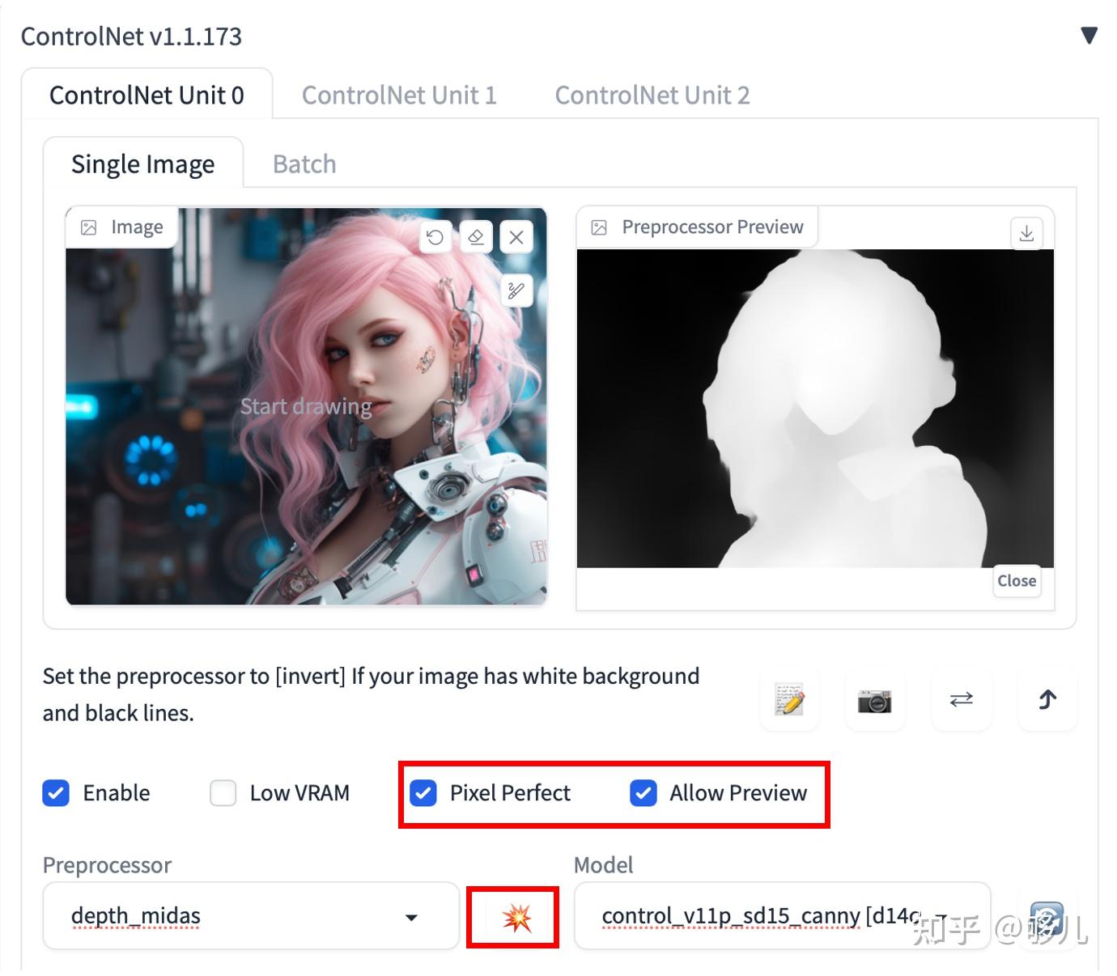Screen dimensions: 1117x976
Task: Uncheck the Enable option
Action: click(55, 793)
